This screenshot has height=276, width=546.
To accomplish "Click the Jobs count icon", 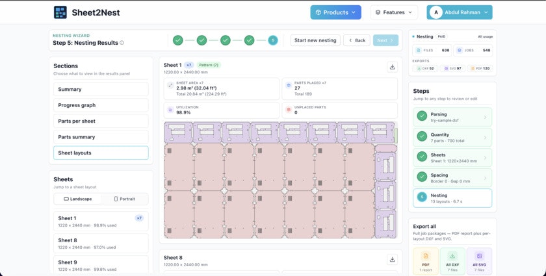I will click(460, 50).
